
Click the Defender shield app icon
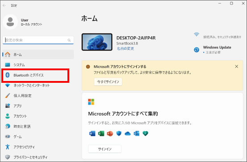119,133
